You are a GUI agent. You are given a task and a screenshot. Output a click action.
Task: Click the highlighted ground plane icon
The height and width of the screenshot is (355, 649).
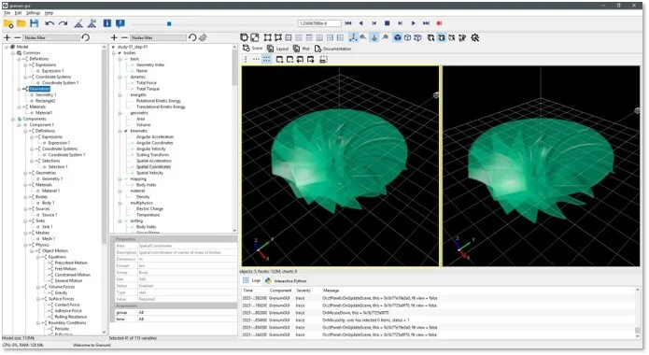(x=374, y=37)
